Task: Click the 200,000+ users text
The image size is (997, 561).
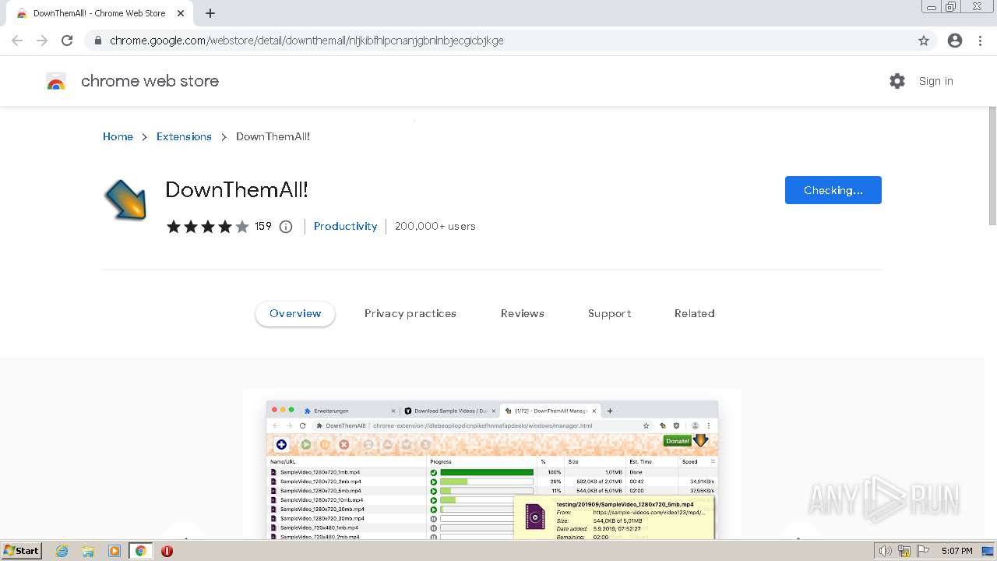Action: (x=435, y=226)
